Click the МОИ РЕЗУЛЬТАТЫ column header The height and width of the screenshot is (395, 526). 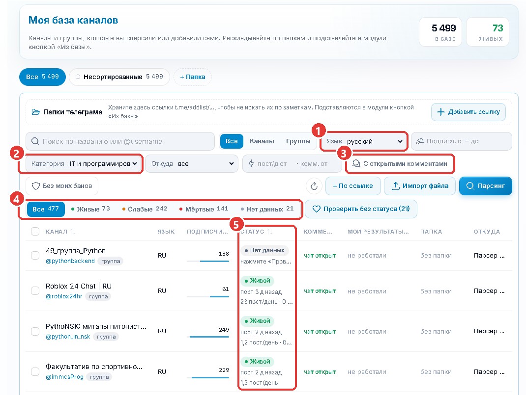coord(378,232)
